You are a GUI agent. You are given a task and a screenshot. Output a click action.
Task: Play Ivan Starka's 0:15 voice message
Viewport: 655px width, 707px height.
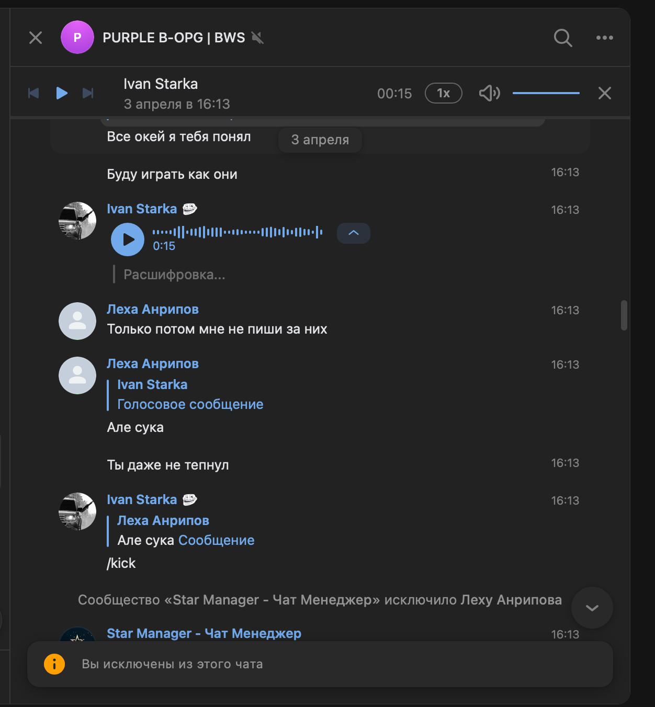[128, 240]
